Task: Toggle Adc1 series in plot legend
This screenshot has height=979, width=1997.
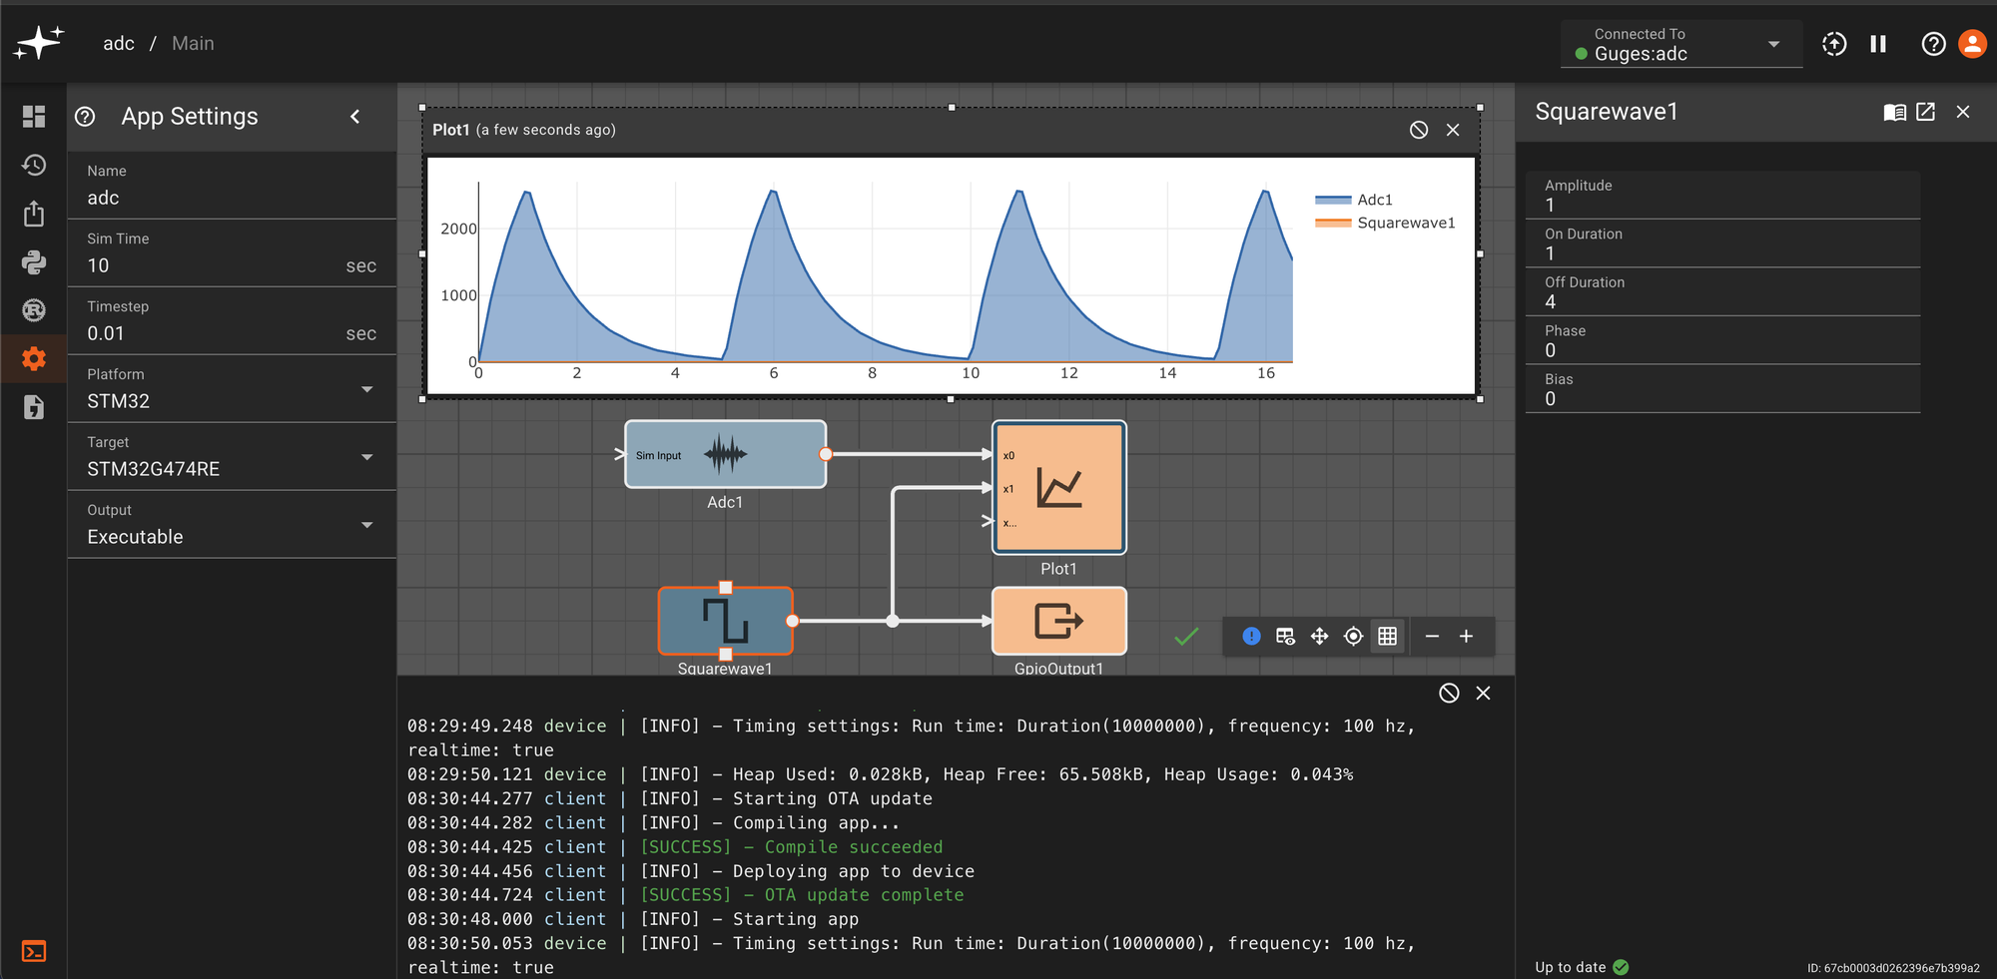Action: pyautogui.click(x=1374, y=200)
